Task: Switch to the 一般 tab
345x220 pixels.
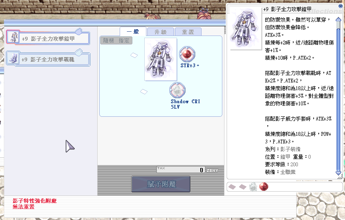Action: (133, 32)
